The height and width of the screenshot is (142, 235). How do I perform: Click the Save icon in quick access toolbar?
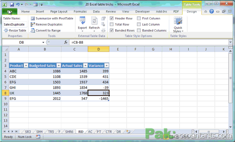[x=12, y=5]
